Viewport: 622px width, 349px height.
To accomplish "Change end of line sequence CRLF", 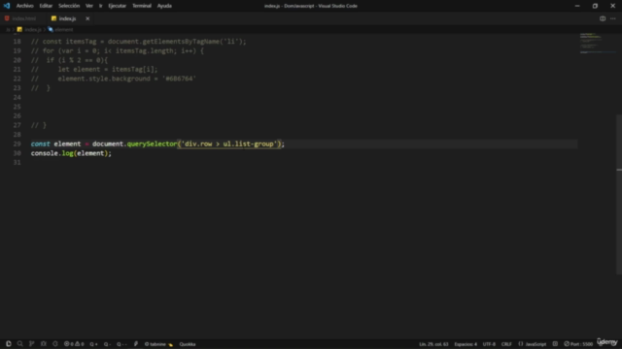I will click(x=506, y=344).
